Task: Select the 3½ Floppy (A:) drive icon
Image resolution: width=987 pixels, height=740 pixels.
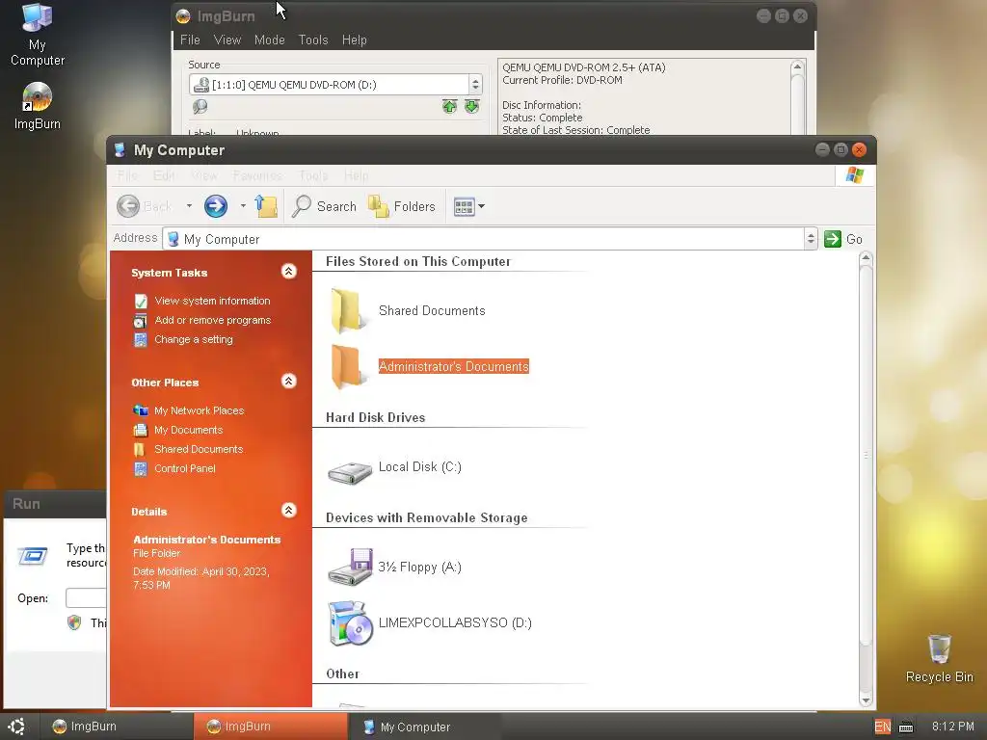Action: tap(350, 567)
